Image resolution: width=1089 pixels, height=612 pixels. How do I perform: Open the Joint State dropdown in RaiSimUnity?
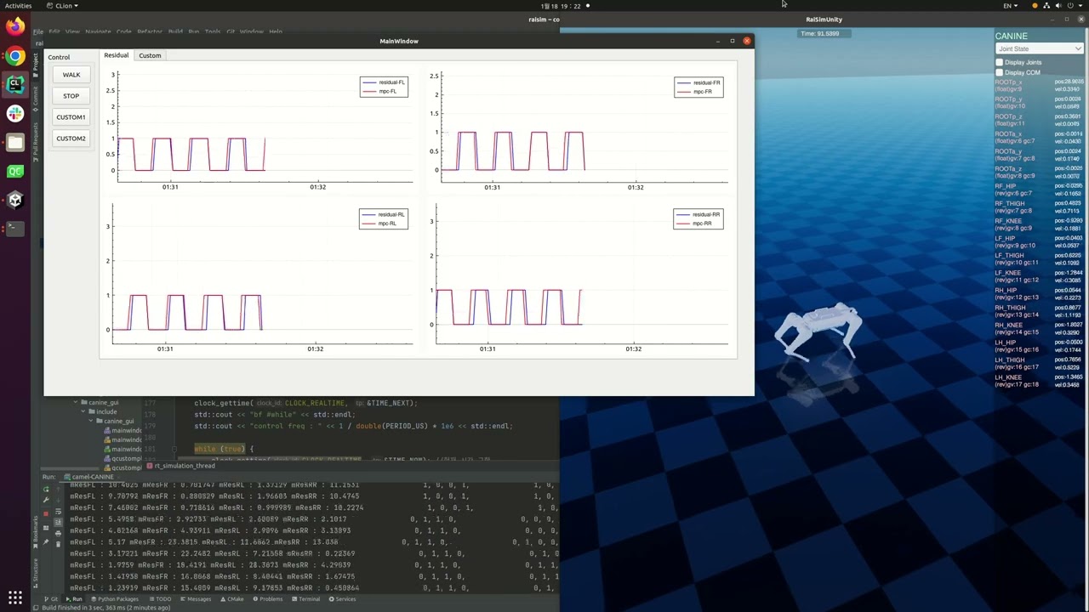point(1039,48)
